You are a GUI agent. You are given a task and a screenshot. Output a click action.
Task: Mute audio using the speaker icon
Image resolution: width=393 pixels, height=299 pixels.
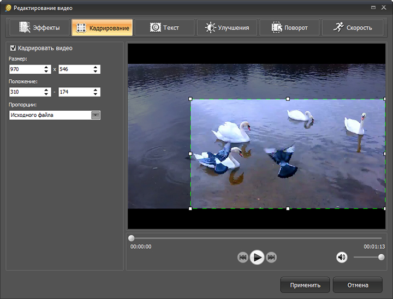click(342, 258)
